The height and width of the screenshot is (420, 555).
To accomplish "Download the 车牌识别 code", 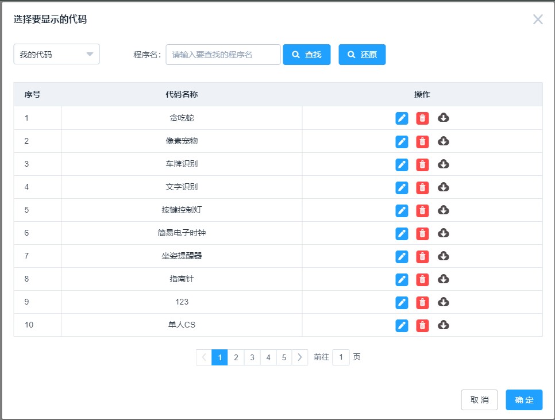I will coord(443,164).
